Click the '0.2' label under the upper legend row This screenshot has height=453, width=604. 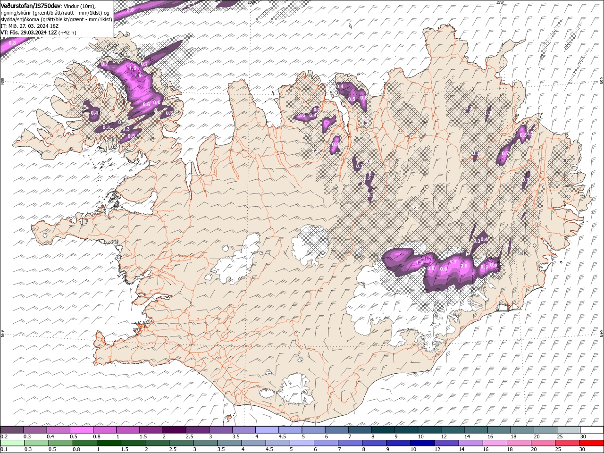(3, 436)
